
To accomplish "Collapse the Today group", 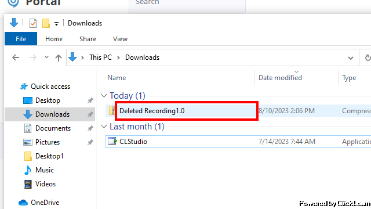I will (104, 95).
